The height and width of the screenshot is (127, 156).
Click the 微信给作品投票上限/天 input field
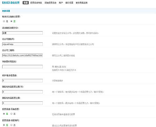pyautogui.click(x=22, y=92)
